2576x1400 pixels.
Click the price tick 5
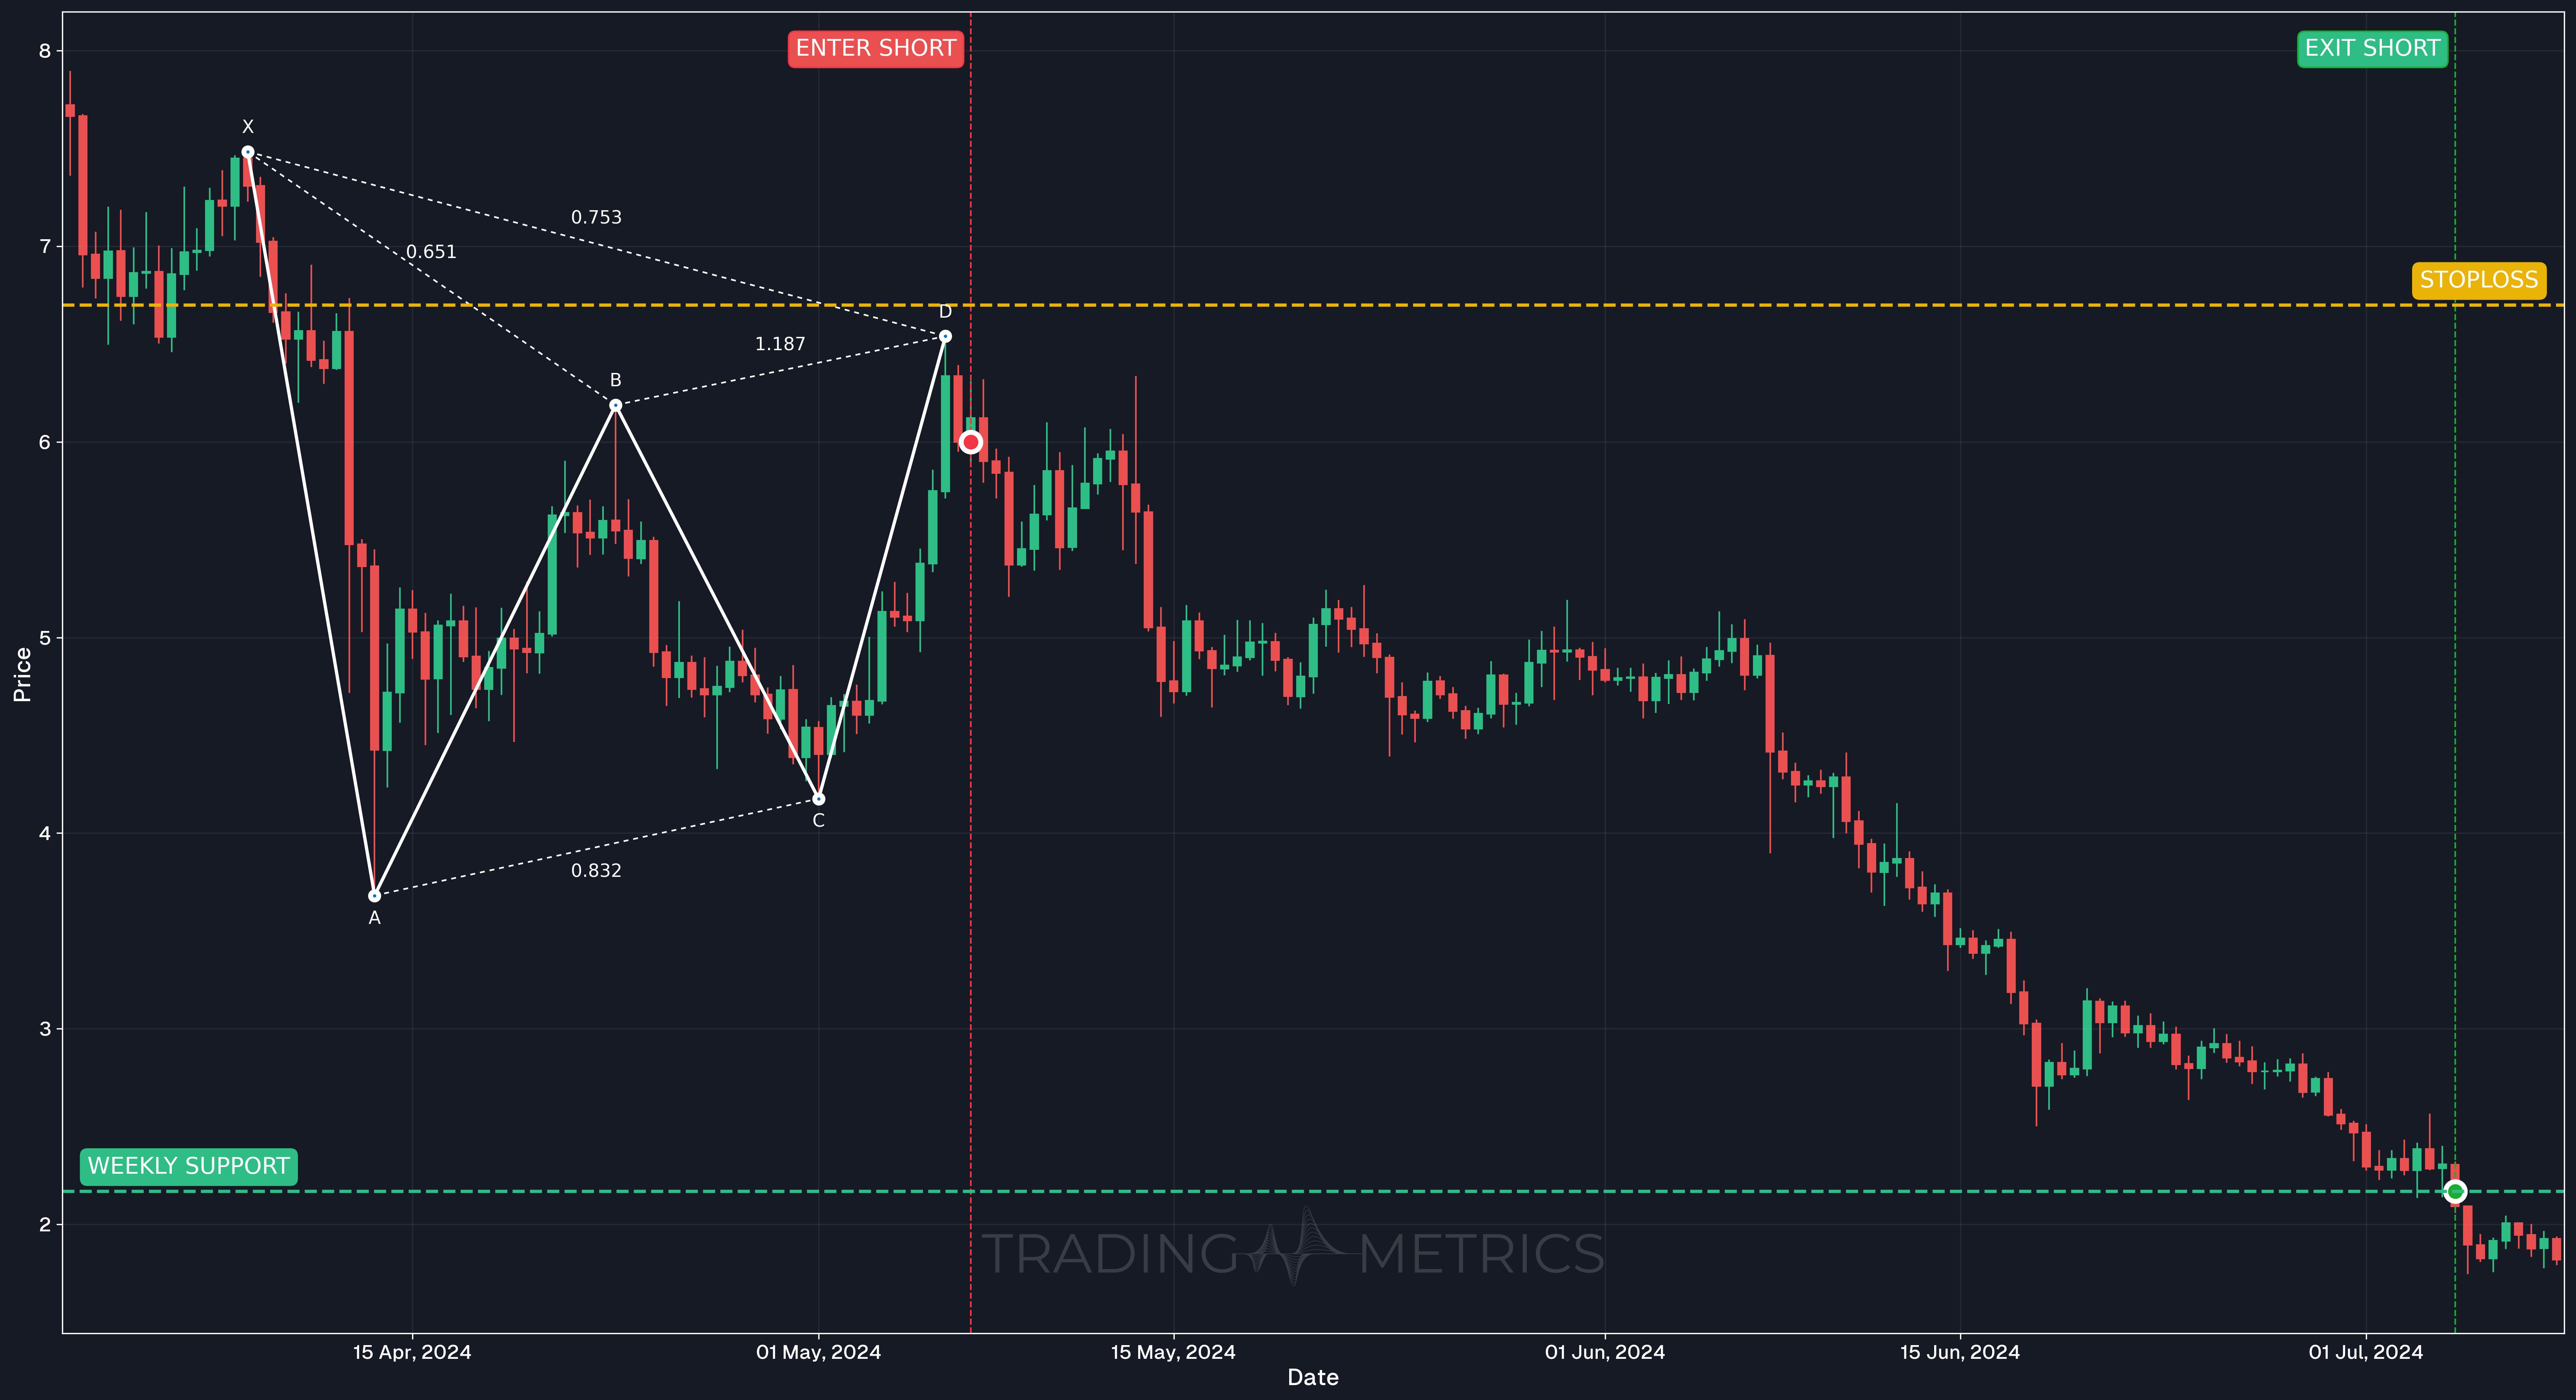45,638
